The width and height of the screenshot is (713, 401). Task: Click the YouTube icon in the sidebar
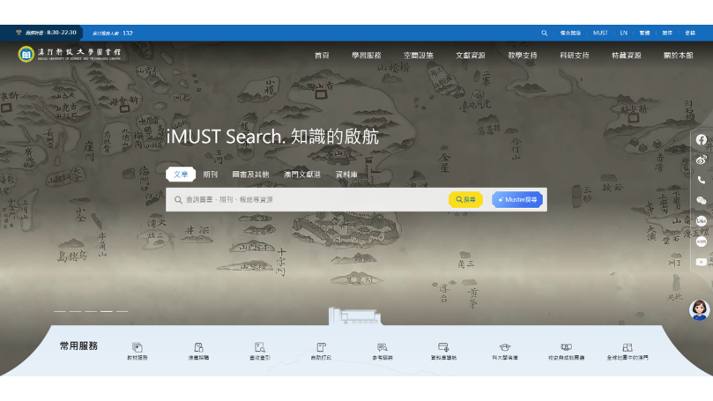pos(701,262)
